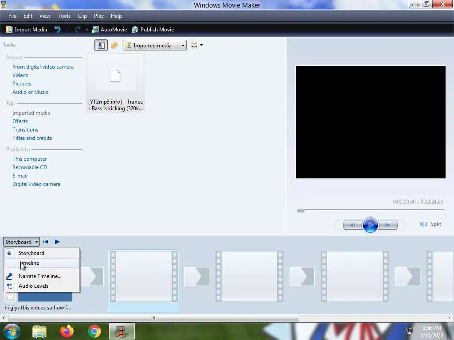This screenshot has height=340, width=454.
Task: Select the Storyboard radio option
Action: coord(41,253)
